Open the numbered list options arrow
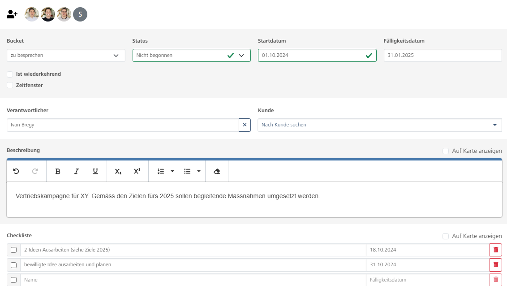507x286 pixels. tap(172, 171)
